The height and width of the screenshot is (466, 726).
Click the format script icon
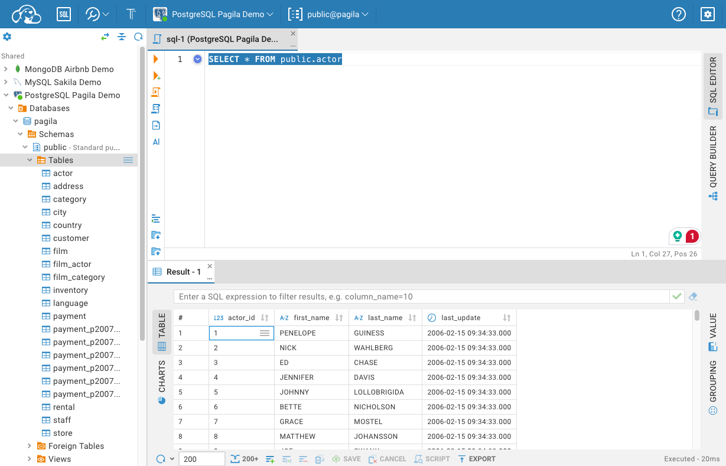pos(156,219)
